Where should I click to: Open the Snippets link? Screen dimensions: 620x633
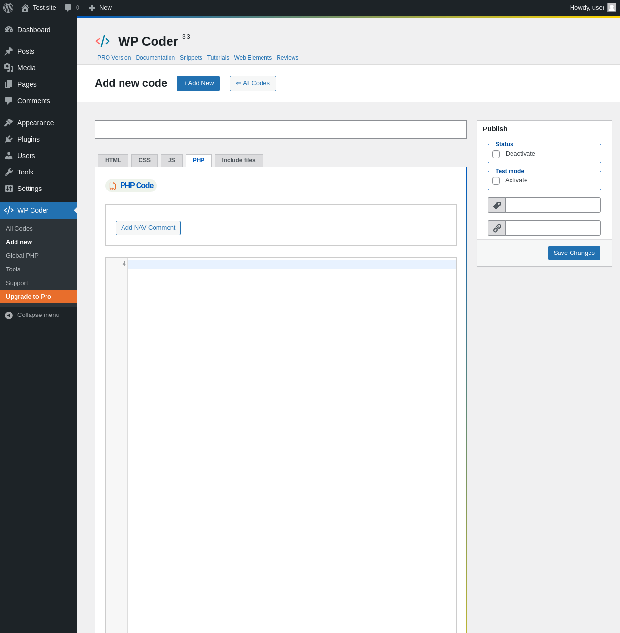tap(191, 58)
